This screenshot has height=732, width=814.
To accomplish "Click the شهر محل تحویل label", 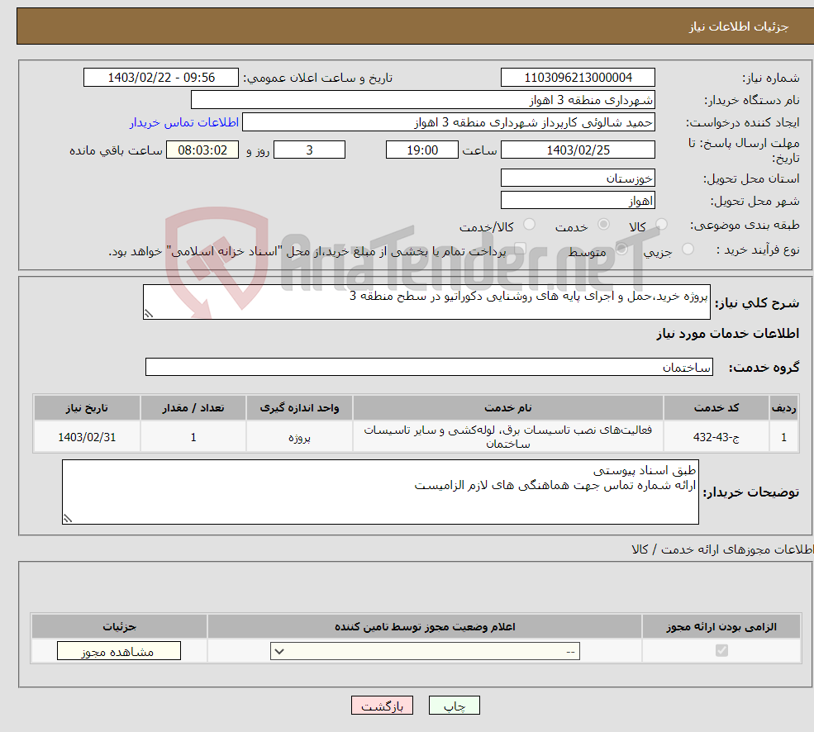I will [x=754, y=202].
